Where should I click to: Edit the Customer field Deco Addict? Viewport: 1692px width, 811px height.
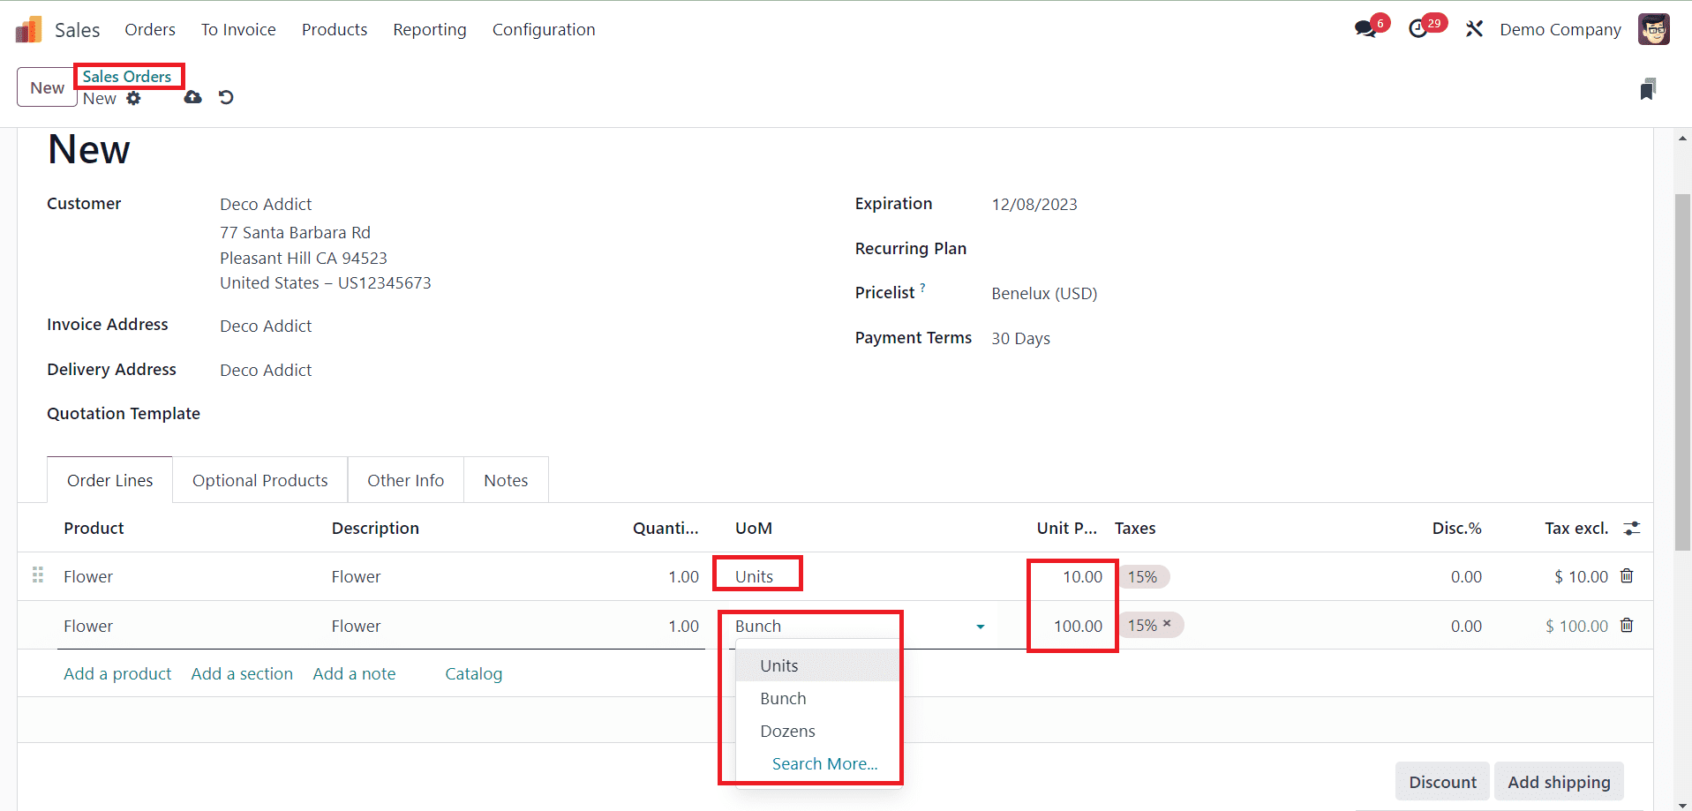click(266, 204)
